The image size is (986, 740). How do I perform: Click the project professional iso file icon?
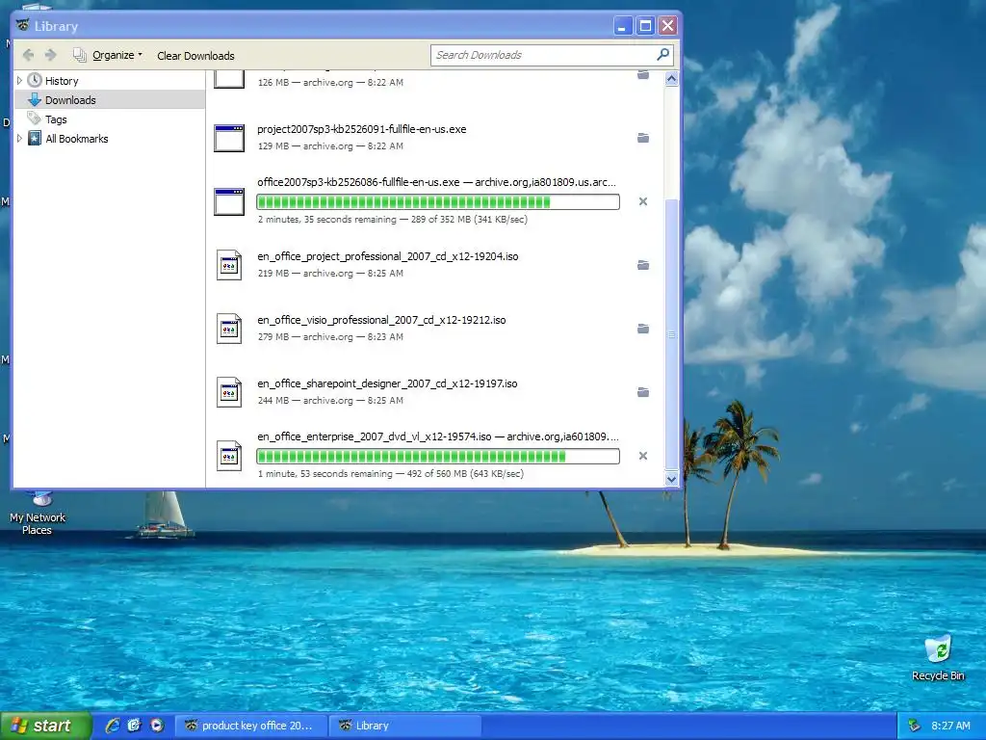pos(229,265)
